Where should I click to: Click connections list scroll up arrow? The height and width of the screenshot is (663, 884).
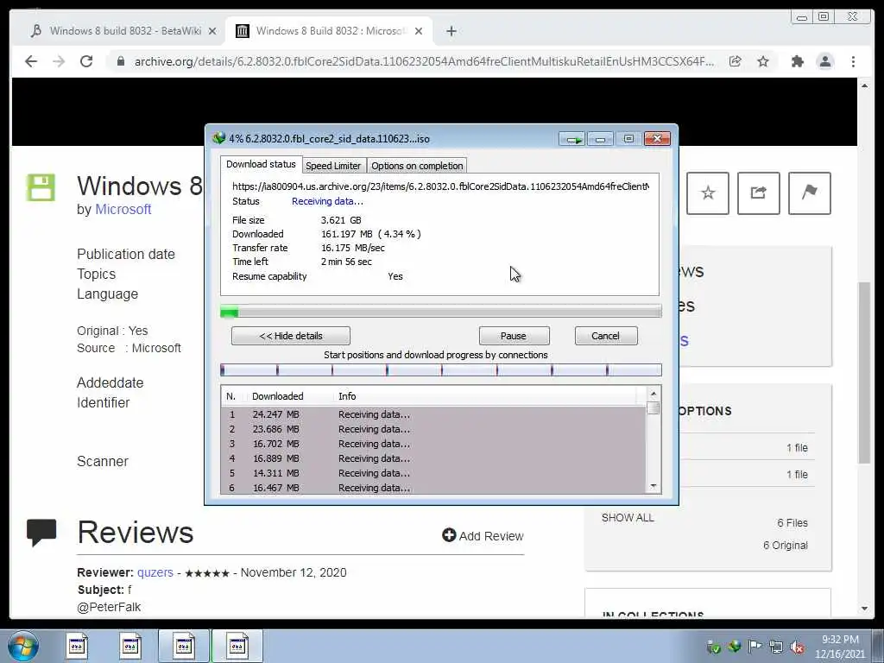654,394
